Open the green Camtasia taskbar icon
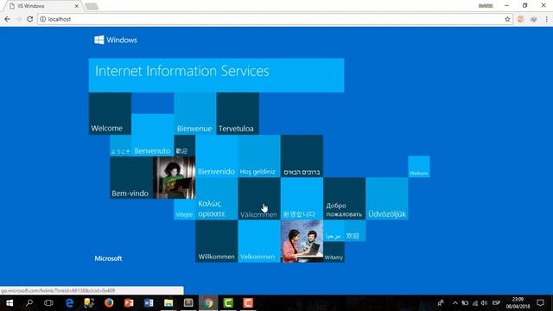Screen dimensions: 553x311 point(228,303)
